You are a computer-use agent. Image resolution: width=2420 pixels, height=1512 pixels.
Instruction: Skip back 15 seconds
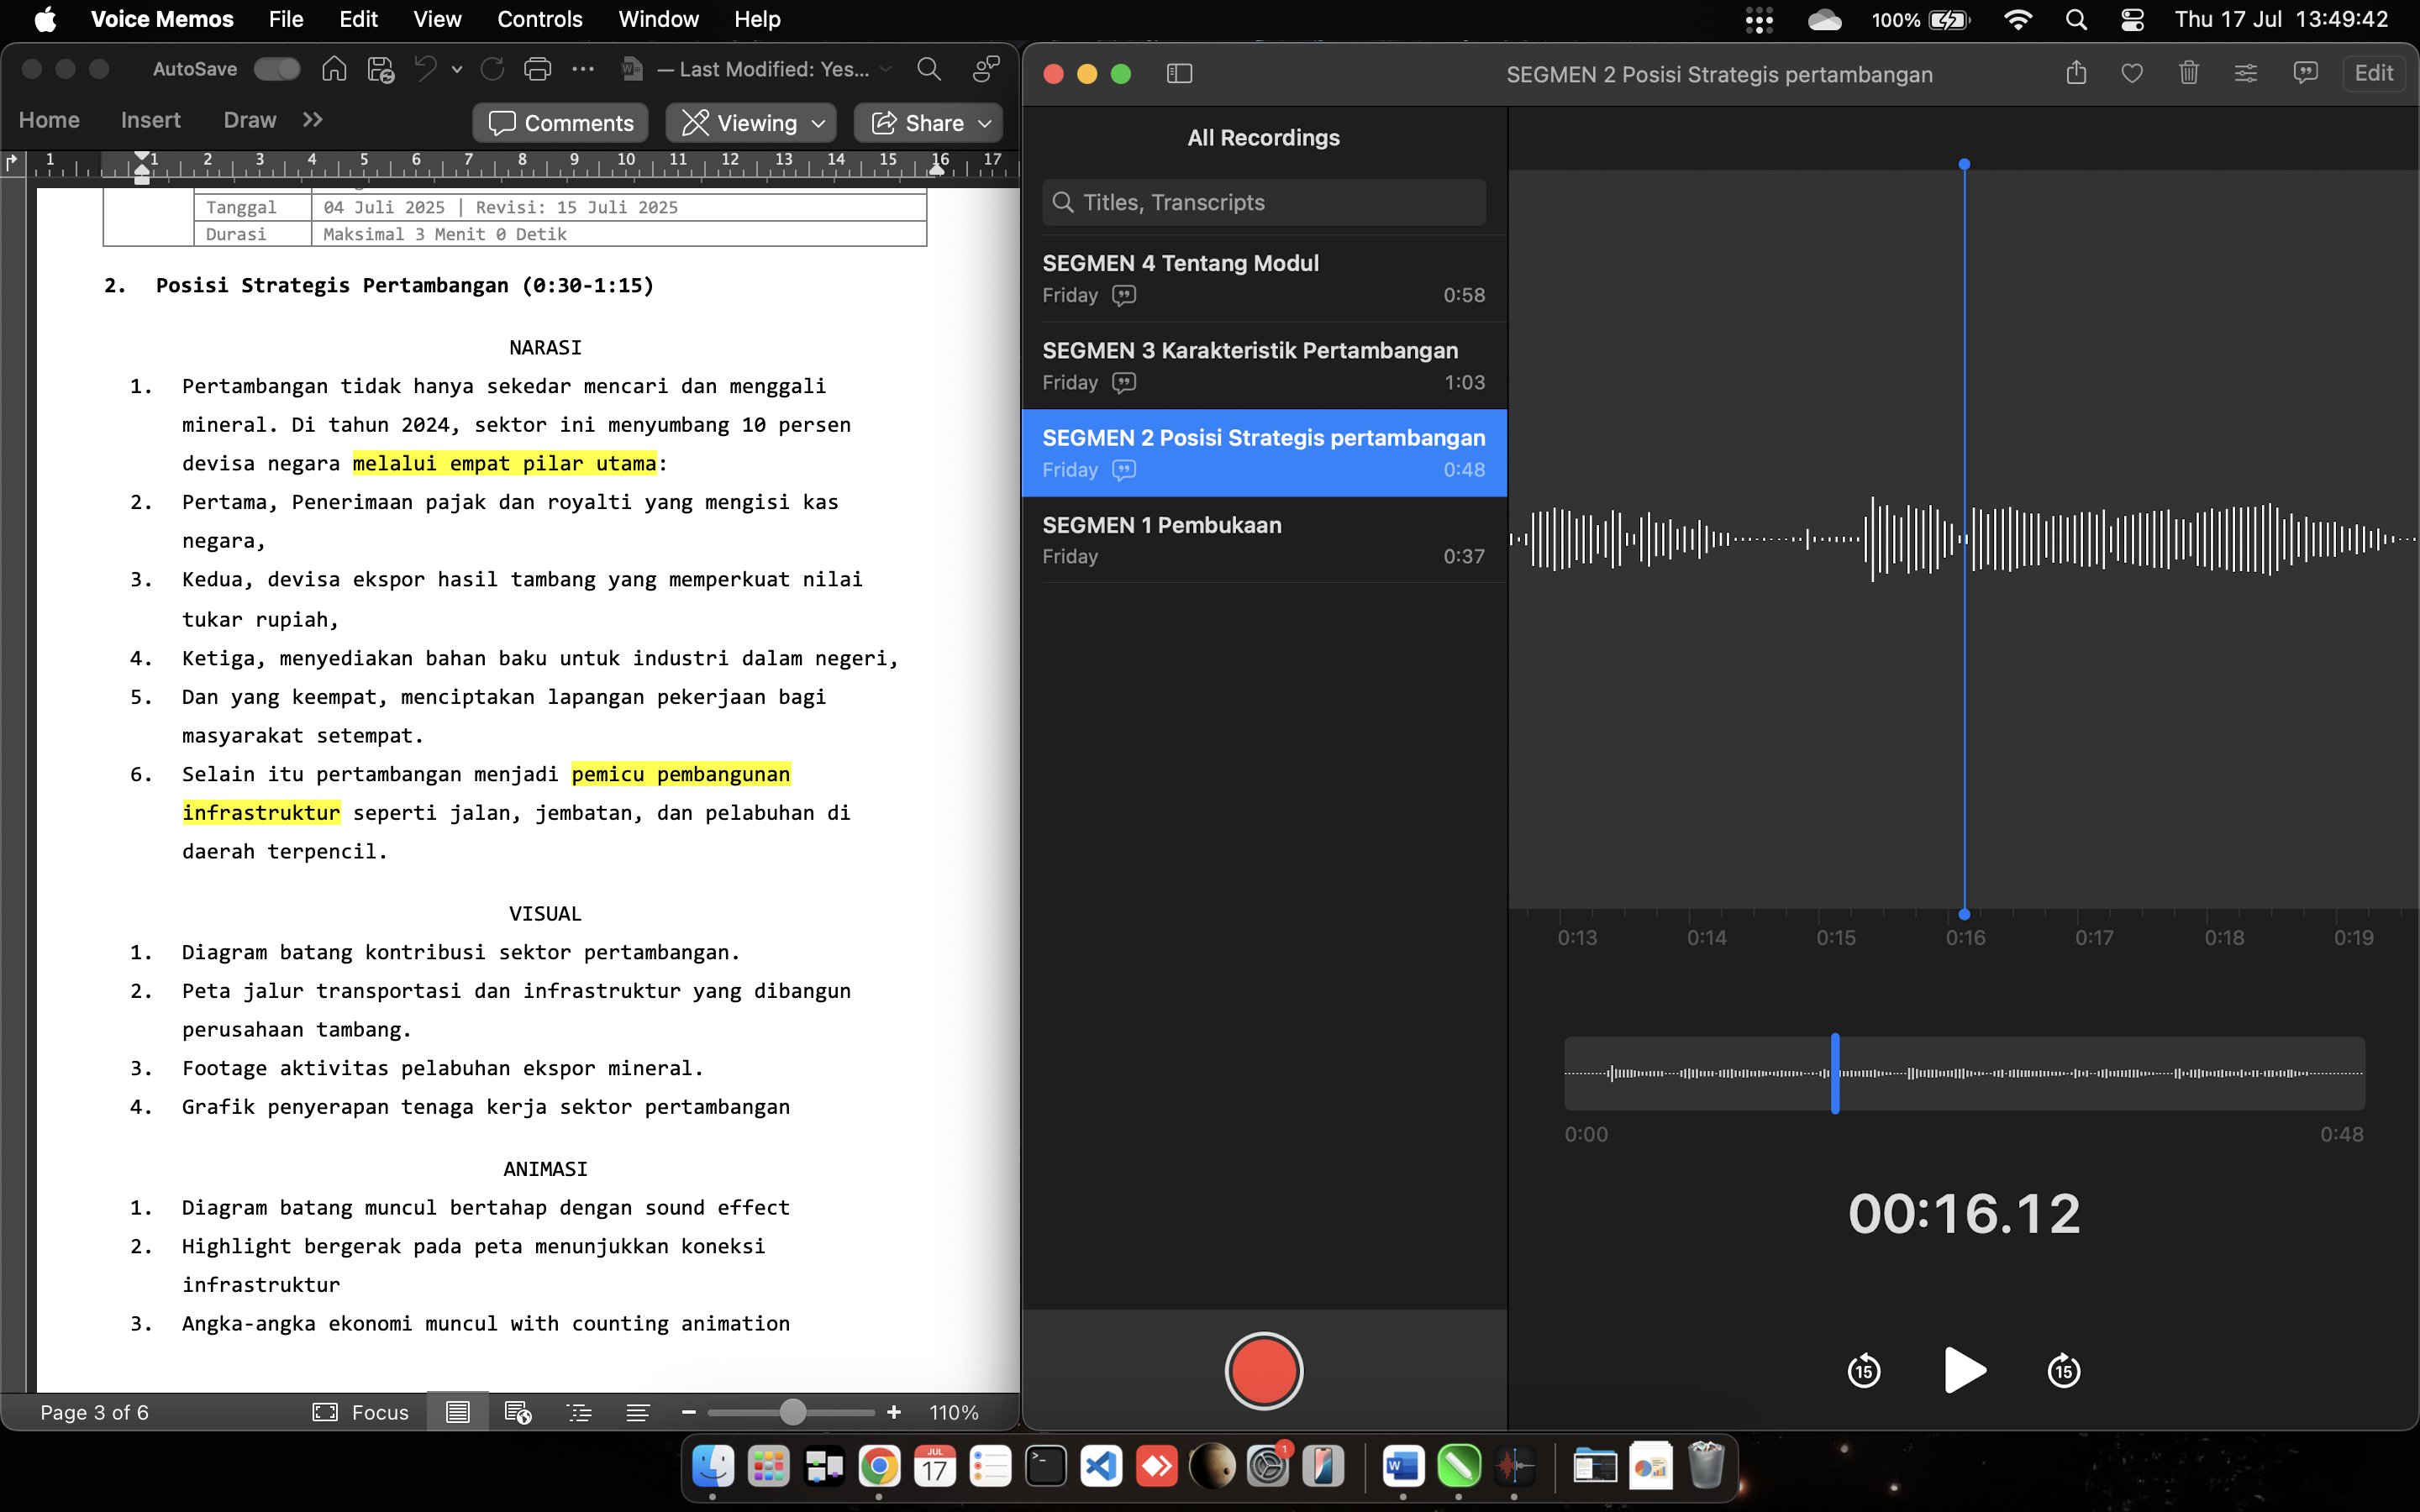pyautogui.click(x=1864, y=1371)
